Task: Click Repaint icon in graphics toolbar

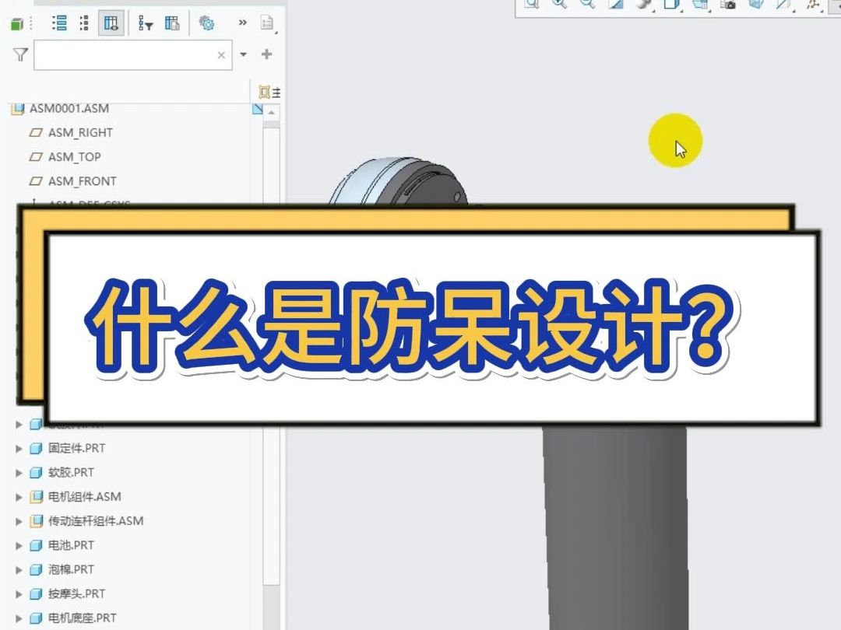Action: pyautogui.click(x=616, y=4)
